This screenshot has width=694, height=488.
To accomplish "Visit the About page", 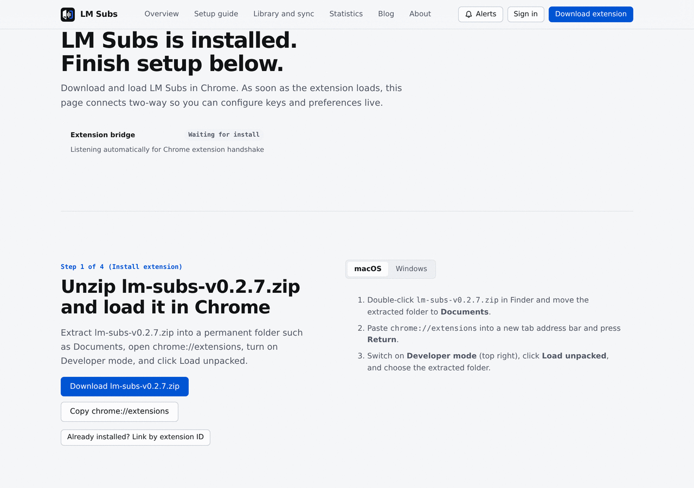I will point(420,14).
